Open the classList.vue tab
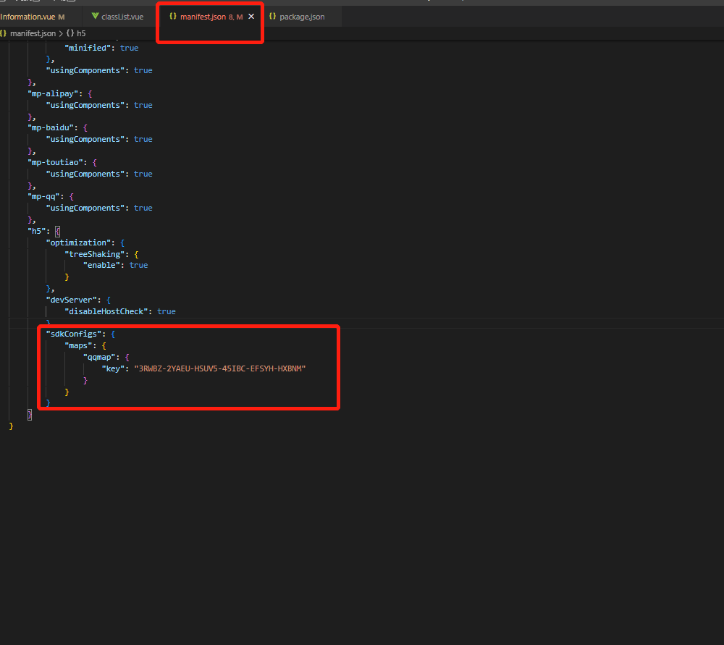Screen dimensions: 724x645 (122, 17)
